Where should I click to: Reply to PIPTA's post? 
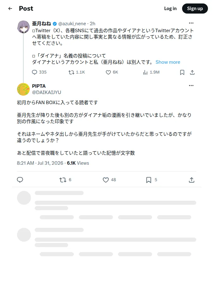point(20,180)
